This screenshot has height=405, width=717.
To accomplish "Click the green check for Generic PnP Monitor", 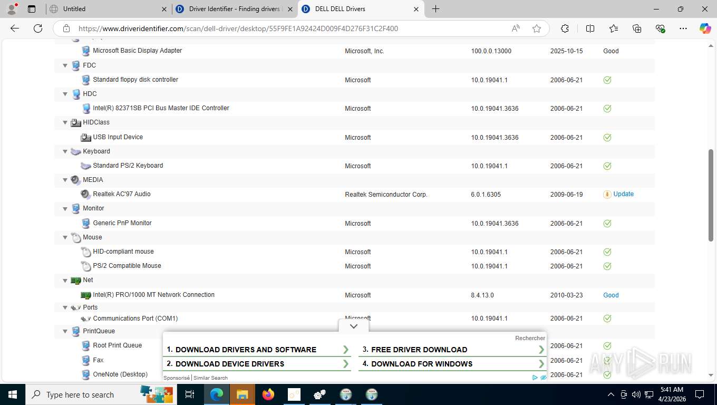I will [607, 224].
